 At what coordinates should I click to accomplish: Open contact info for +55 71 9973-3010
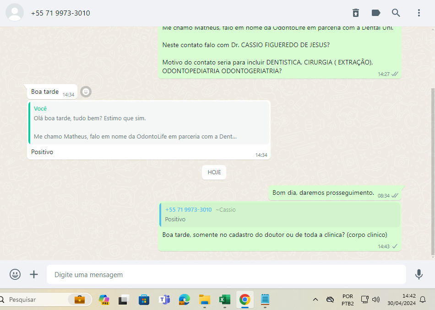click(x=60, y=13)
